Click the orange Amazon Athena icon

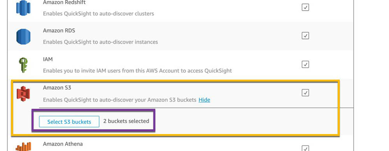click(x=23, y=147)
